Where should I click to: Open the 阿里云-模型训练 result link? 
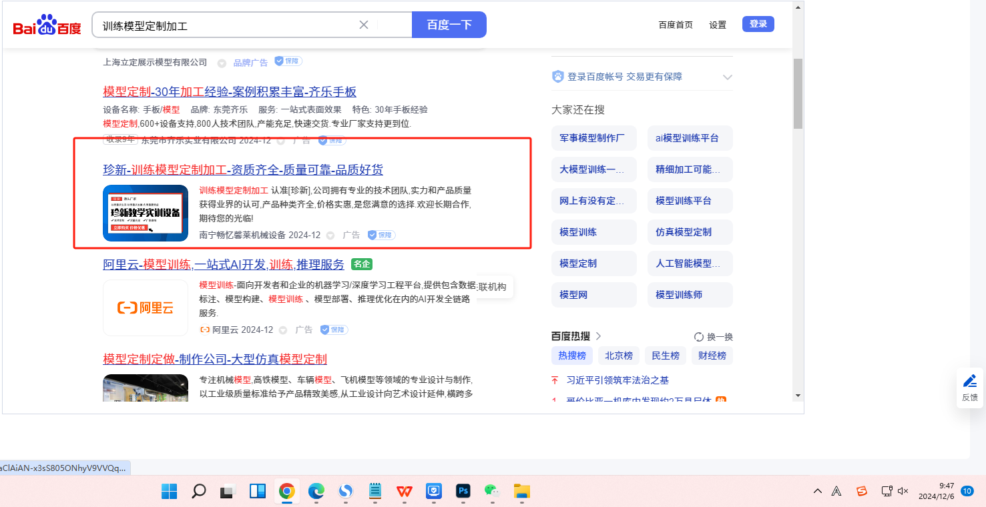(x=224, y=264)
